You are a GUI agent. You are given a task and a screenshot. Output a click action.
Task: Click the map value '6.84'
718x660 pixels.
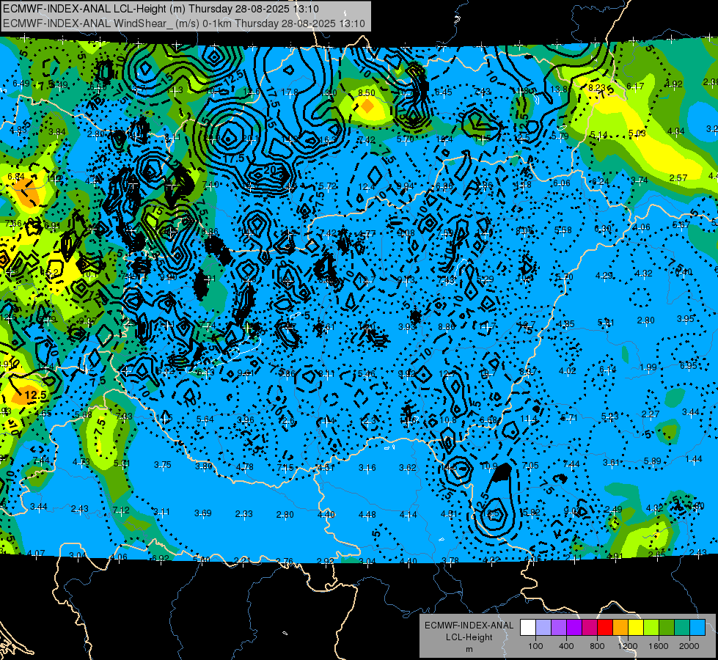(16, 177)
